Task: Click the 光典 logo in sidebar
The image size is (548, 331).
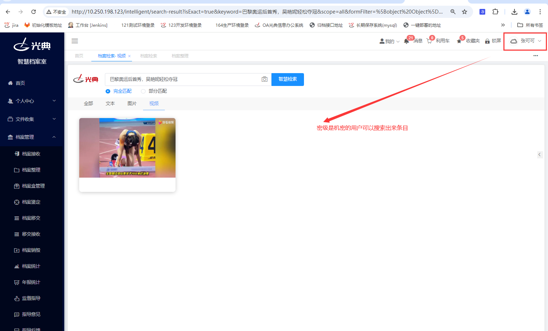Action: point(32,45)
